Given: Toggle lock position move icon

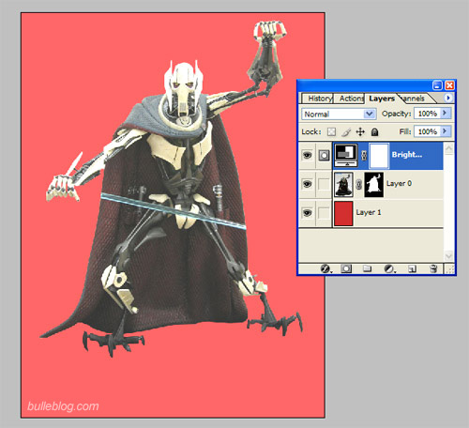Looking at the screenshot, I should (x=360, y=132).
